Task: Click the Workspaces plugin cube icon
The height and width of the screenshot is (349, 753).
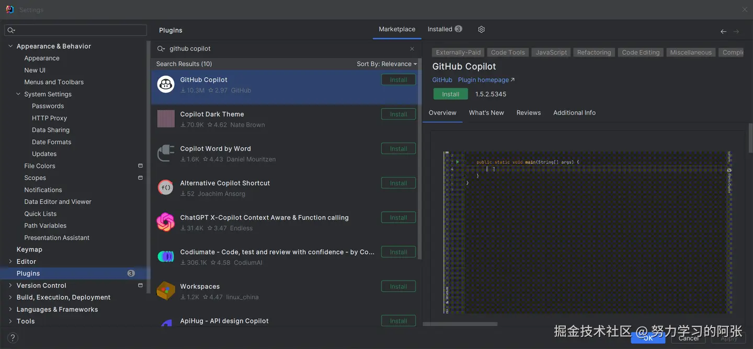Action: tap(166, 291)
